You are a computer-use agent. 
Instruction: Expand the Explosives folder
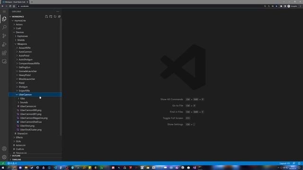(35, 36)
